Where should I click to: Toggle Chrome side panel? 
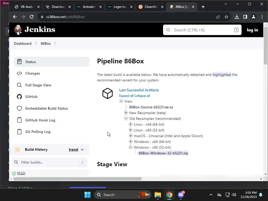245,17
